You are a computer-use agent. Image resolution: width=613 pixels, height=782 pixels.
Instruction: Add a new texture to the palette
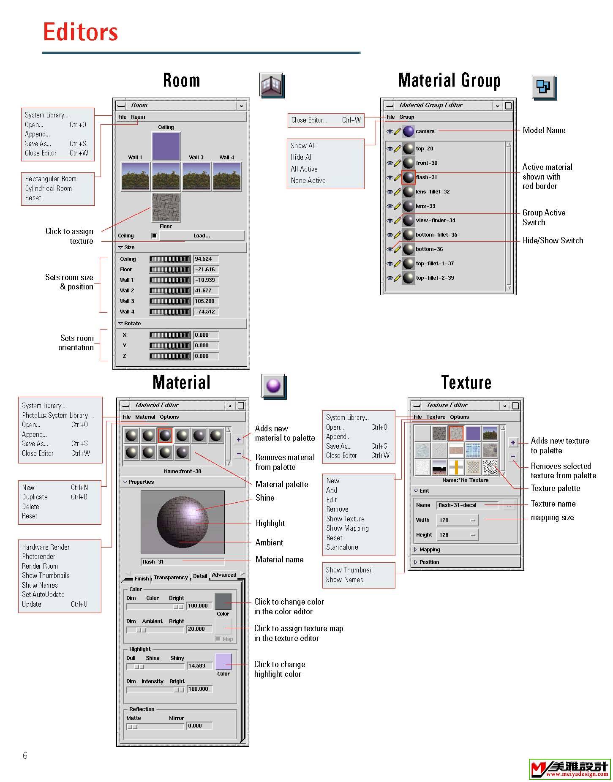[513, 443]
